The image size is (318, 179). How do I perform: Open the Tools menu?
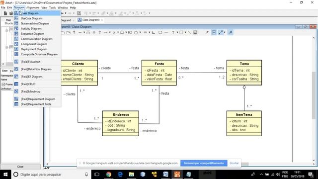click(x=52, y=8)
